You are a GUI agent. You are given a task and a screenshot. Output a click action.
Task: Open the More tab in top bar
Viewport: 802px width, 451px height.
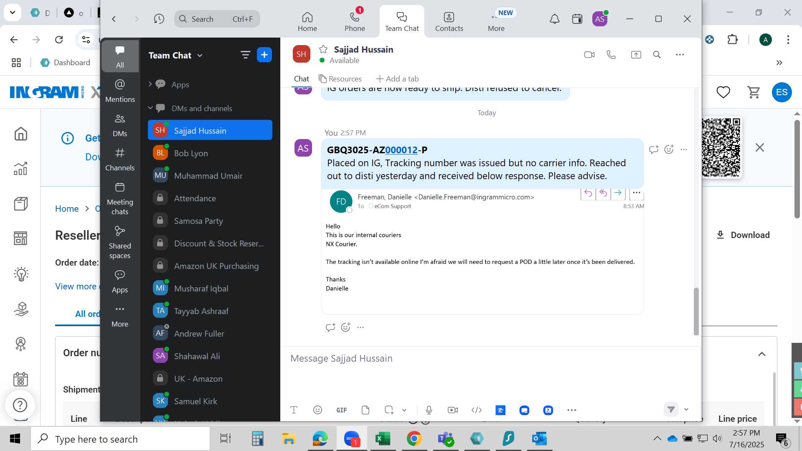(x=496, y=21)
